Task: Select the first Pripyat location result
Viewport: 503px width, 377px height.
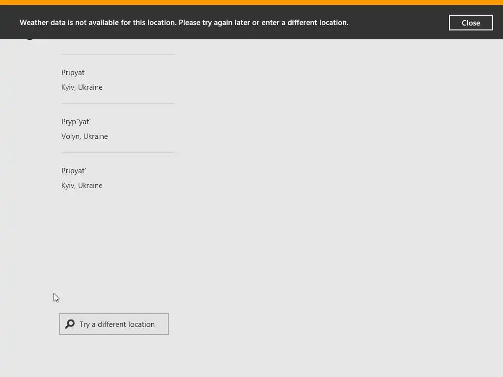Action: 73,73
